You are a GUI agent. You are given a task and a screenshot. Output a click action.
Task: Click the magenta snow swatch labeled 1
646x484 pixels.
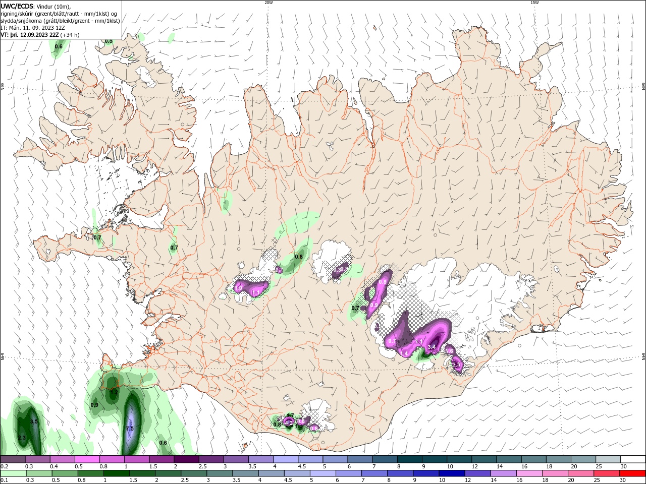[136, 459]
